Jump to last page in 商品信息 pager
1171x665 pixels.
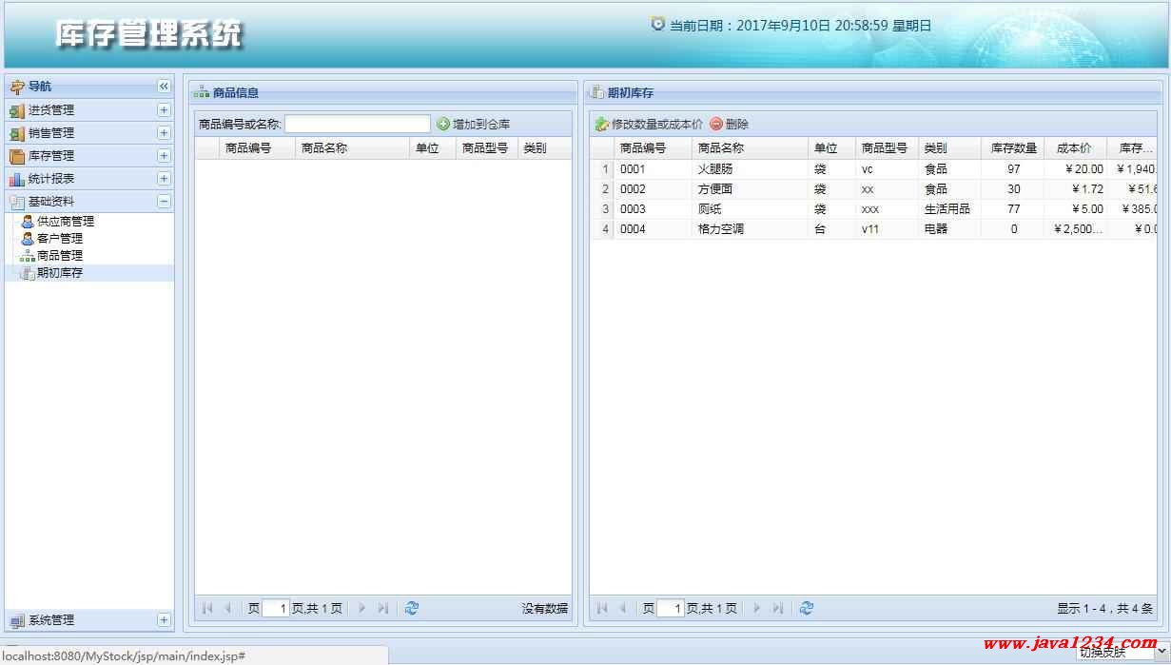382,608
